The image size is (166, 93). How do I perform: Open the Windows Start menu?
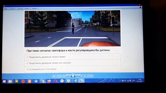(4, 81)
